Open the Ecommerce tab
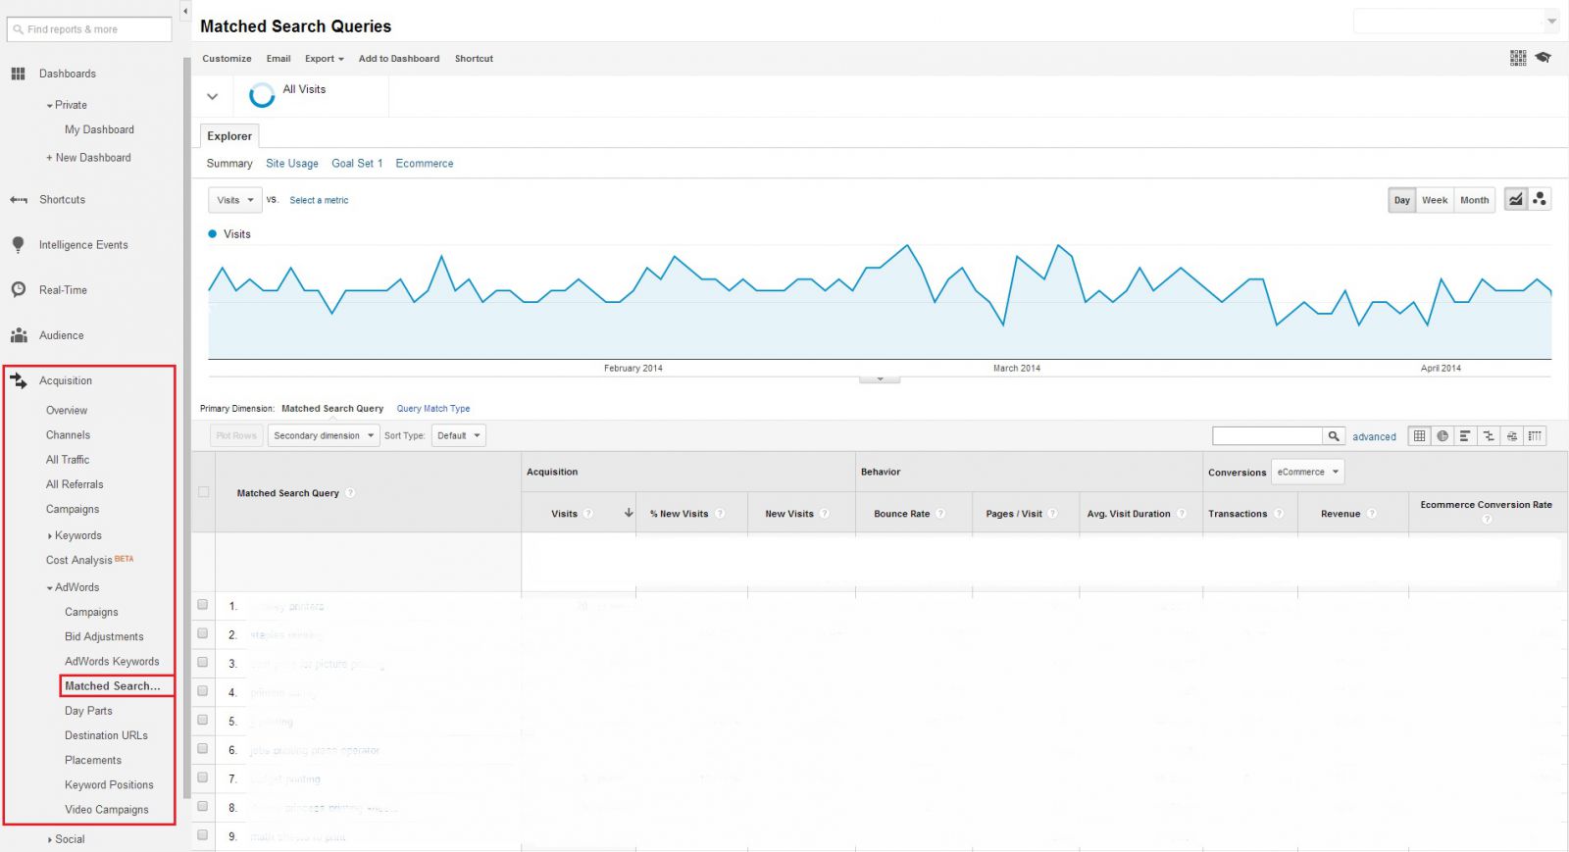Screen dimensions: 1569x852 pyautogui.click(x=424, y=164)
